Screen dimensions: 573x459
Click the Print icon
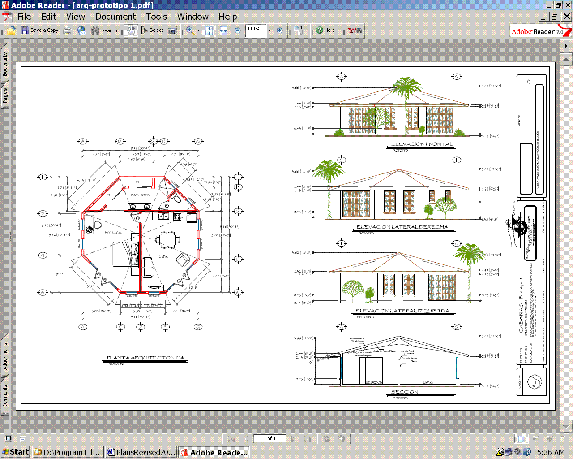[x=68, y=30]
